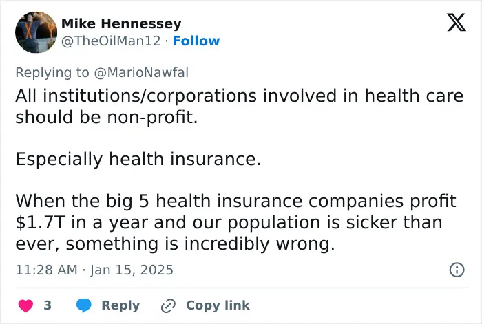
Task: Follow Mike Hennessey
Action: click(196, 41)
